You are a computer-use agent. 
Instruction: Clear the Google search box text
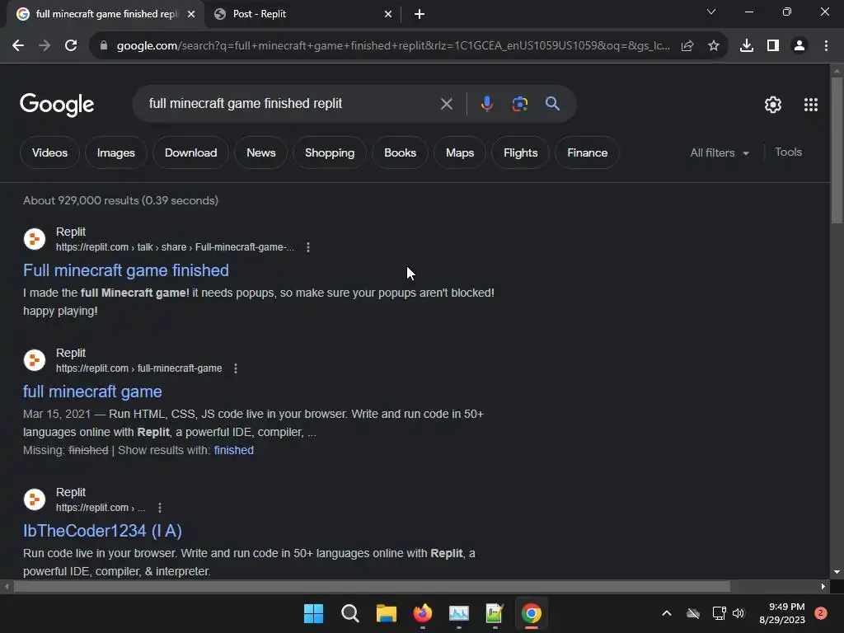(x=446, y=104)
